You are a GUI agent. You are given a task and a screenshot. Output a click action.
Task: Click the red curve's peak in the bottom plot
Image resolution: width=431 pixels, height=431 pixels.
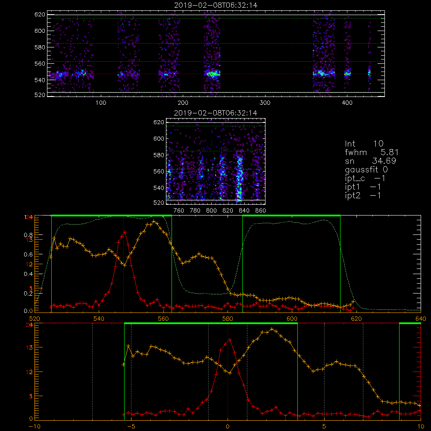coord(230,340)
